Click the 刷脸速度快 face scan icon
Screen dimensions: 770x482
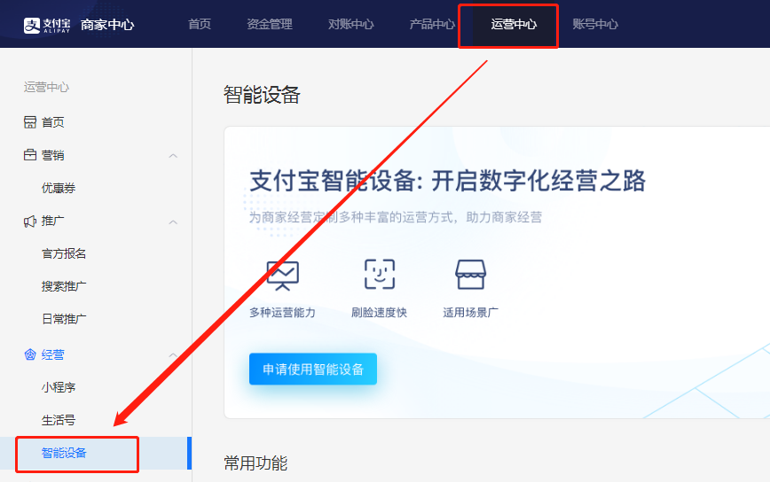point(380,274)
